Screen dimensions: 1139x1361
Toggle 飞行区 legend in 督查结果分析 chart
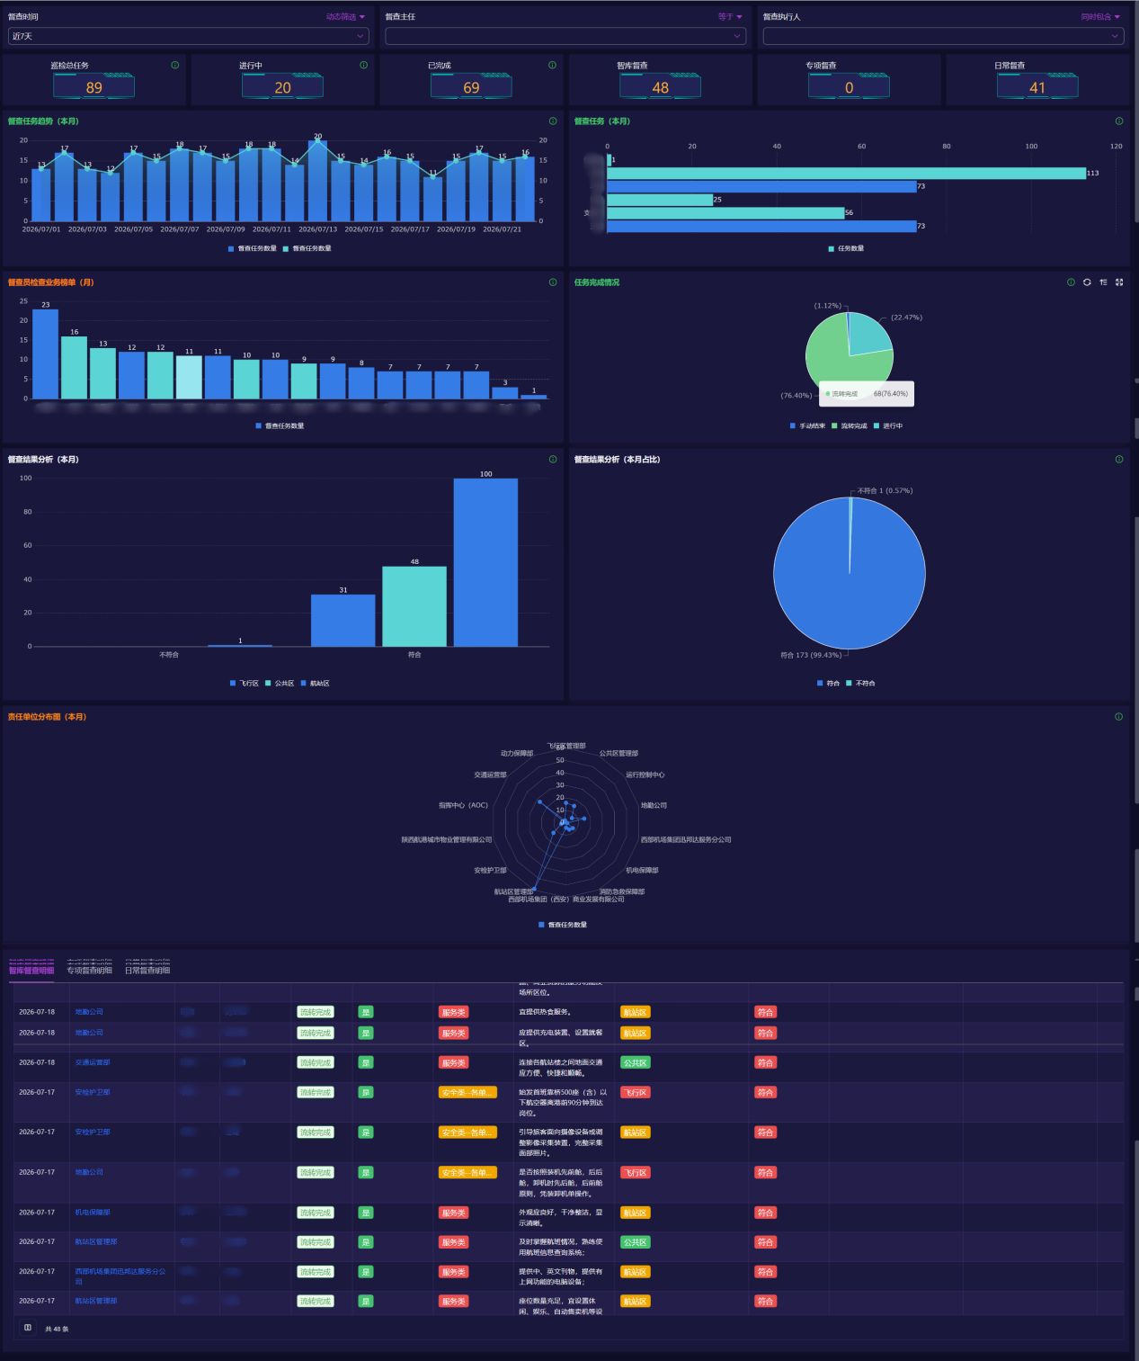coord(245,684)
